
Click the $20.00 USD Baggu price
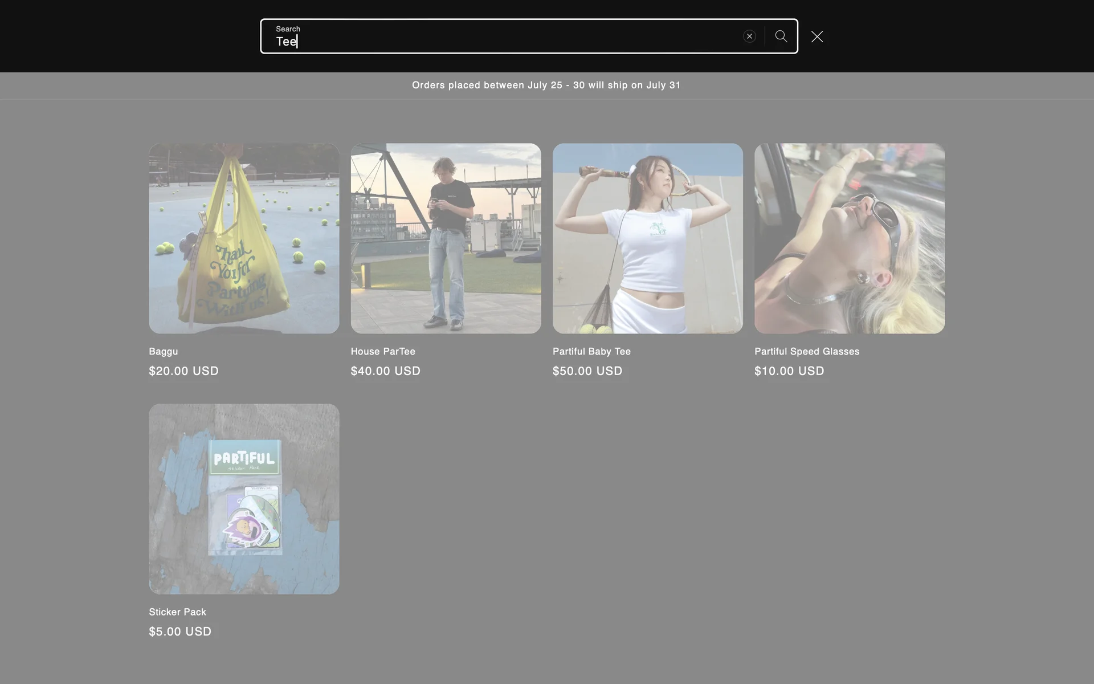(x=183, y=371)
